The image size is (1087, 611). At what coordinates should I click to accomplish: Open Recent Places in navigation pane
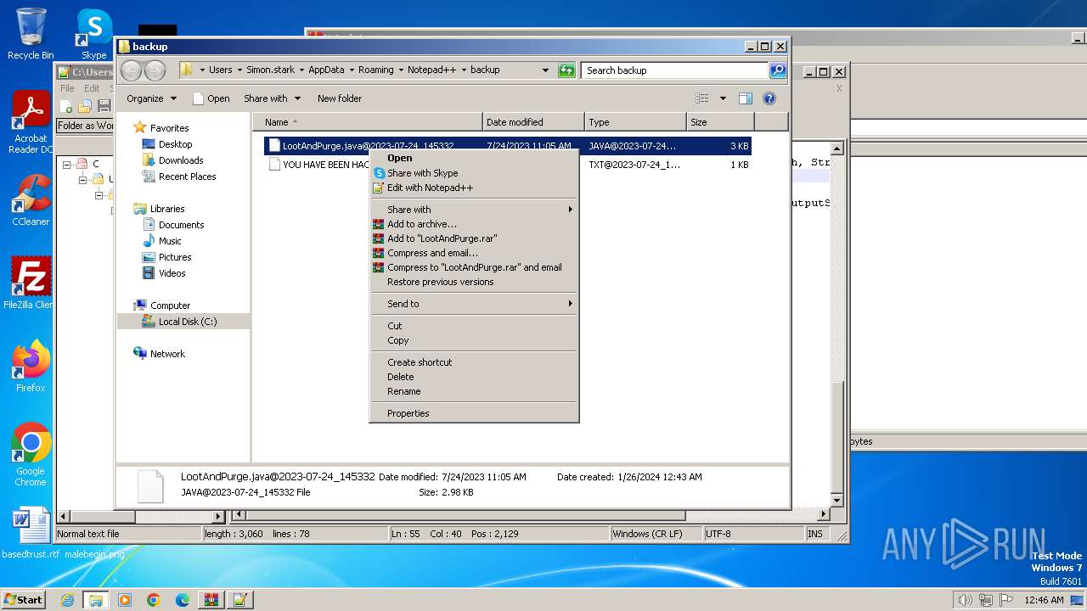pyautogui.click(x=187, y=177)
